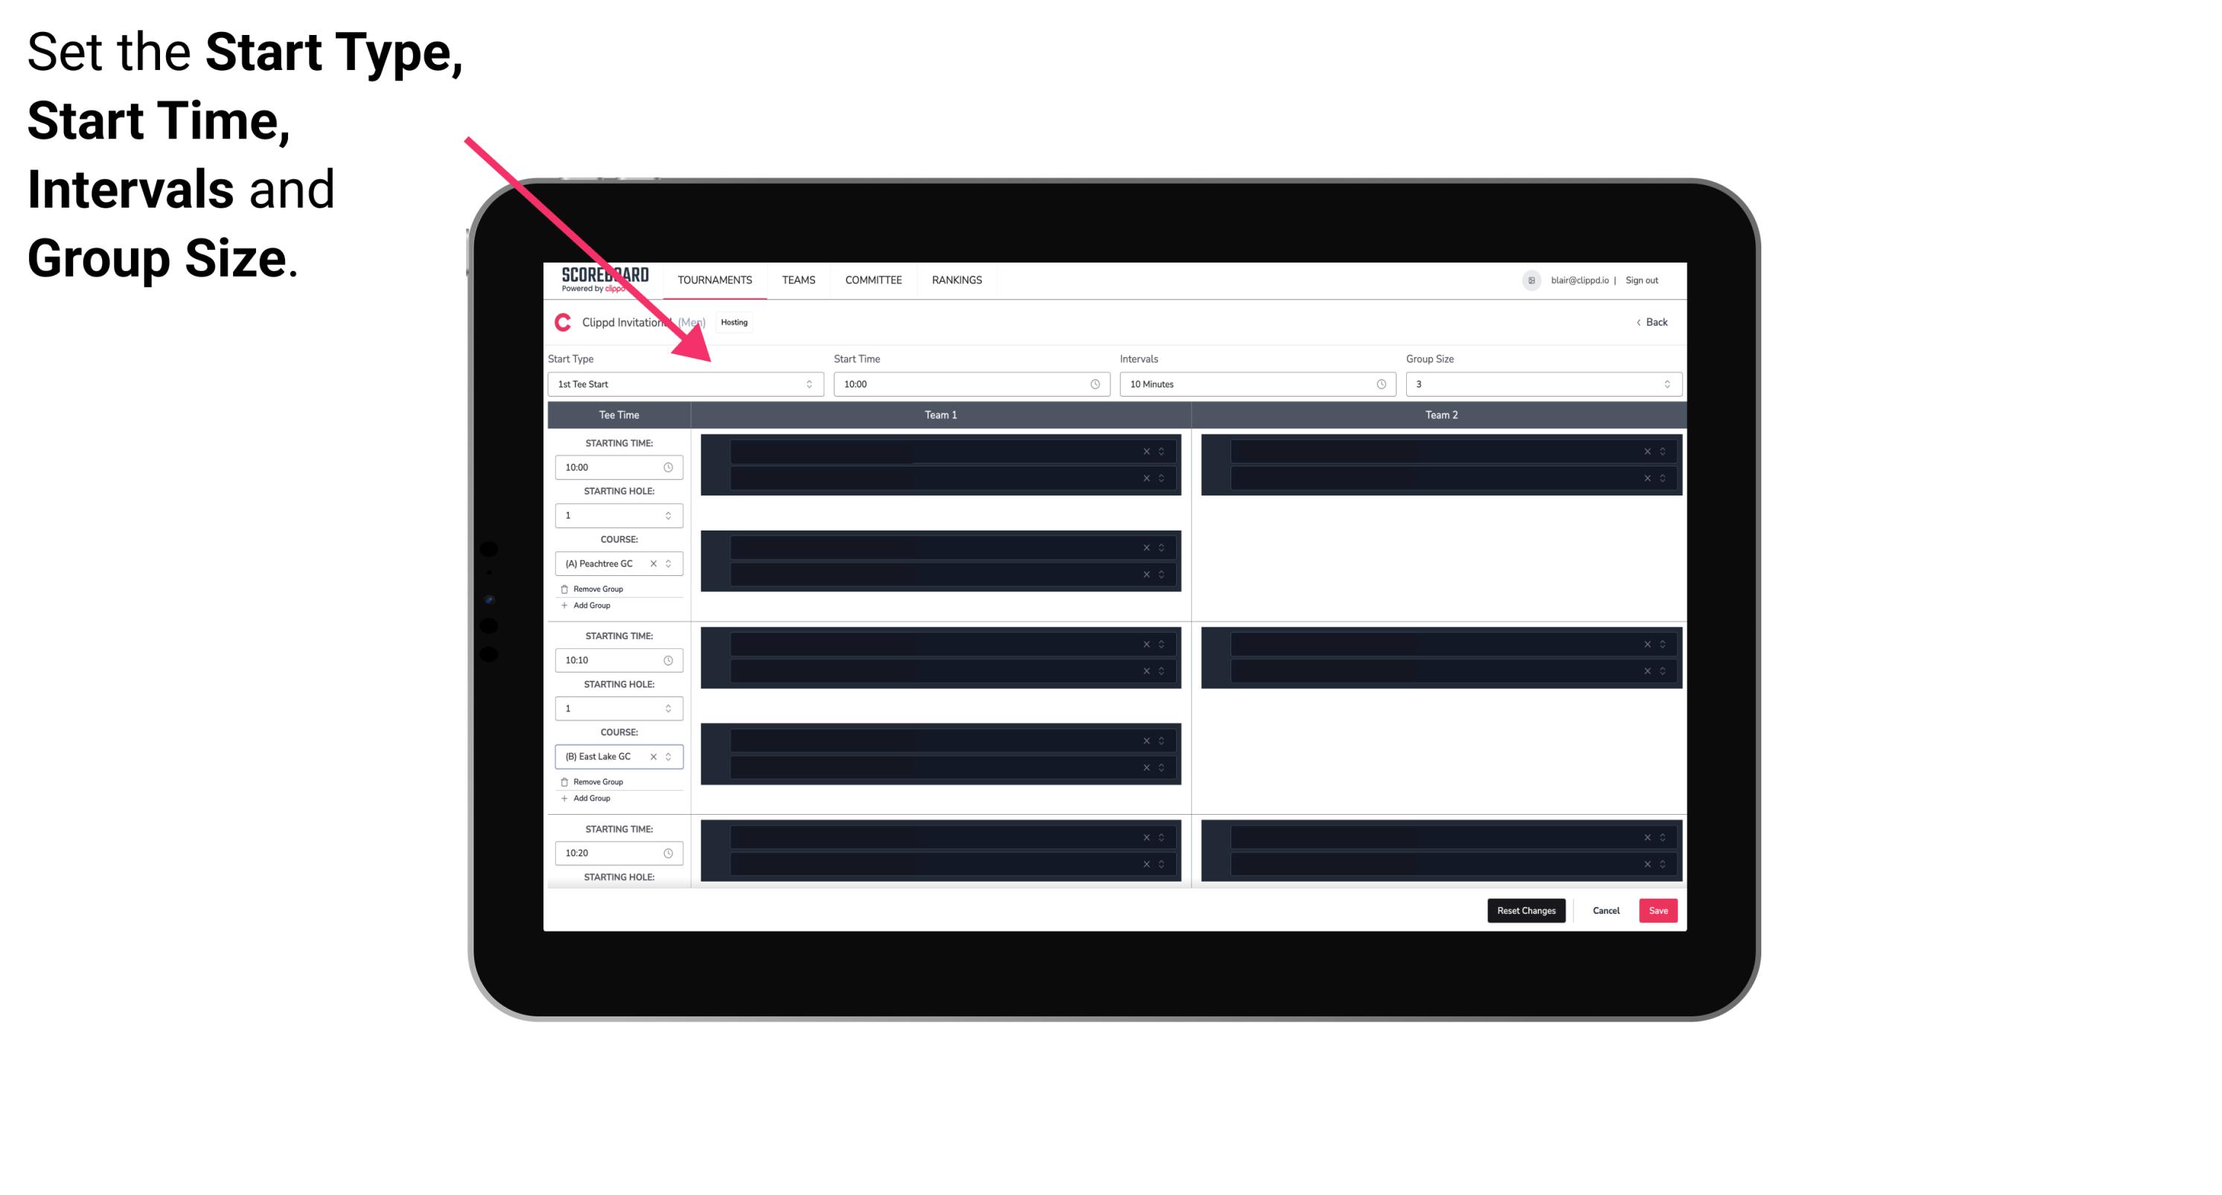Click the RANKINGS tab

click(958, 280)
